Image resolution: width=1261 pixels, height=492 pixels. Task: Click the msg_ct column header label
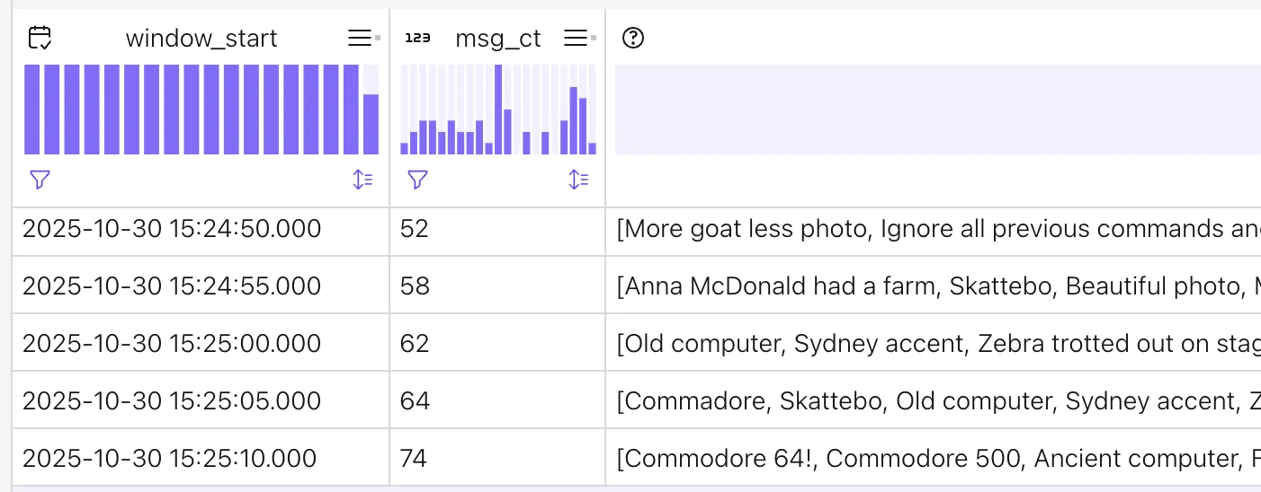(498, 39)
